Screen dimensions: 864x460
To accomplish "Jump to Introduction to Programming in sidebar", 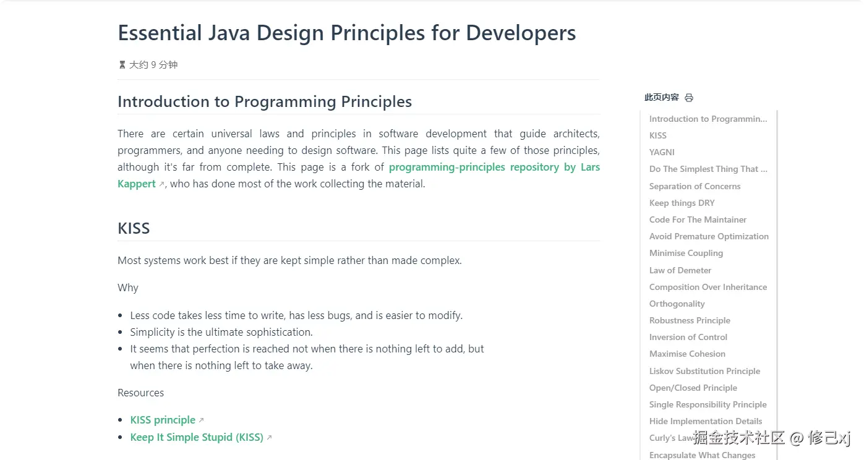I will (x=708, y=119).
